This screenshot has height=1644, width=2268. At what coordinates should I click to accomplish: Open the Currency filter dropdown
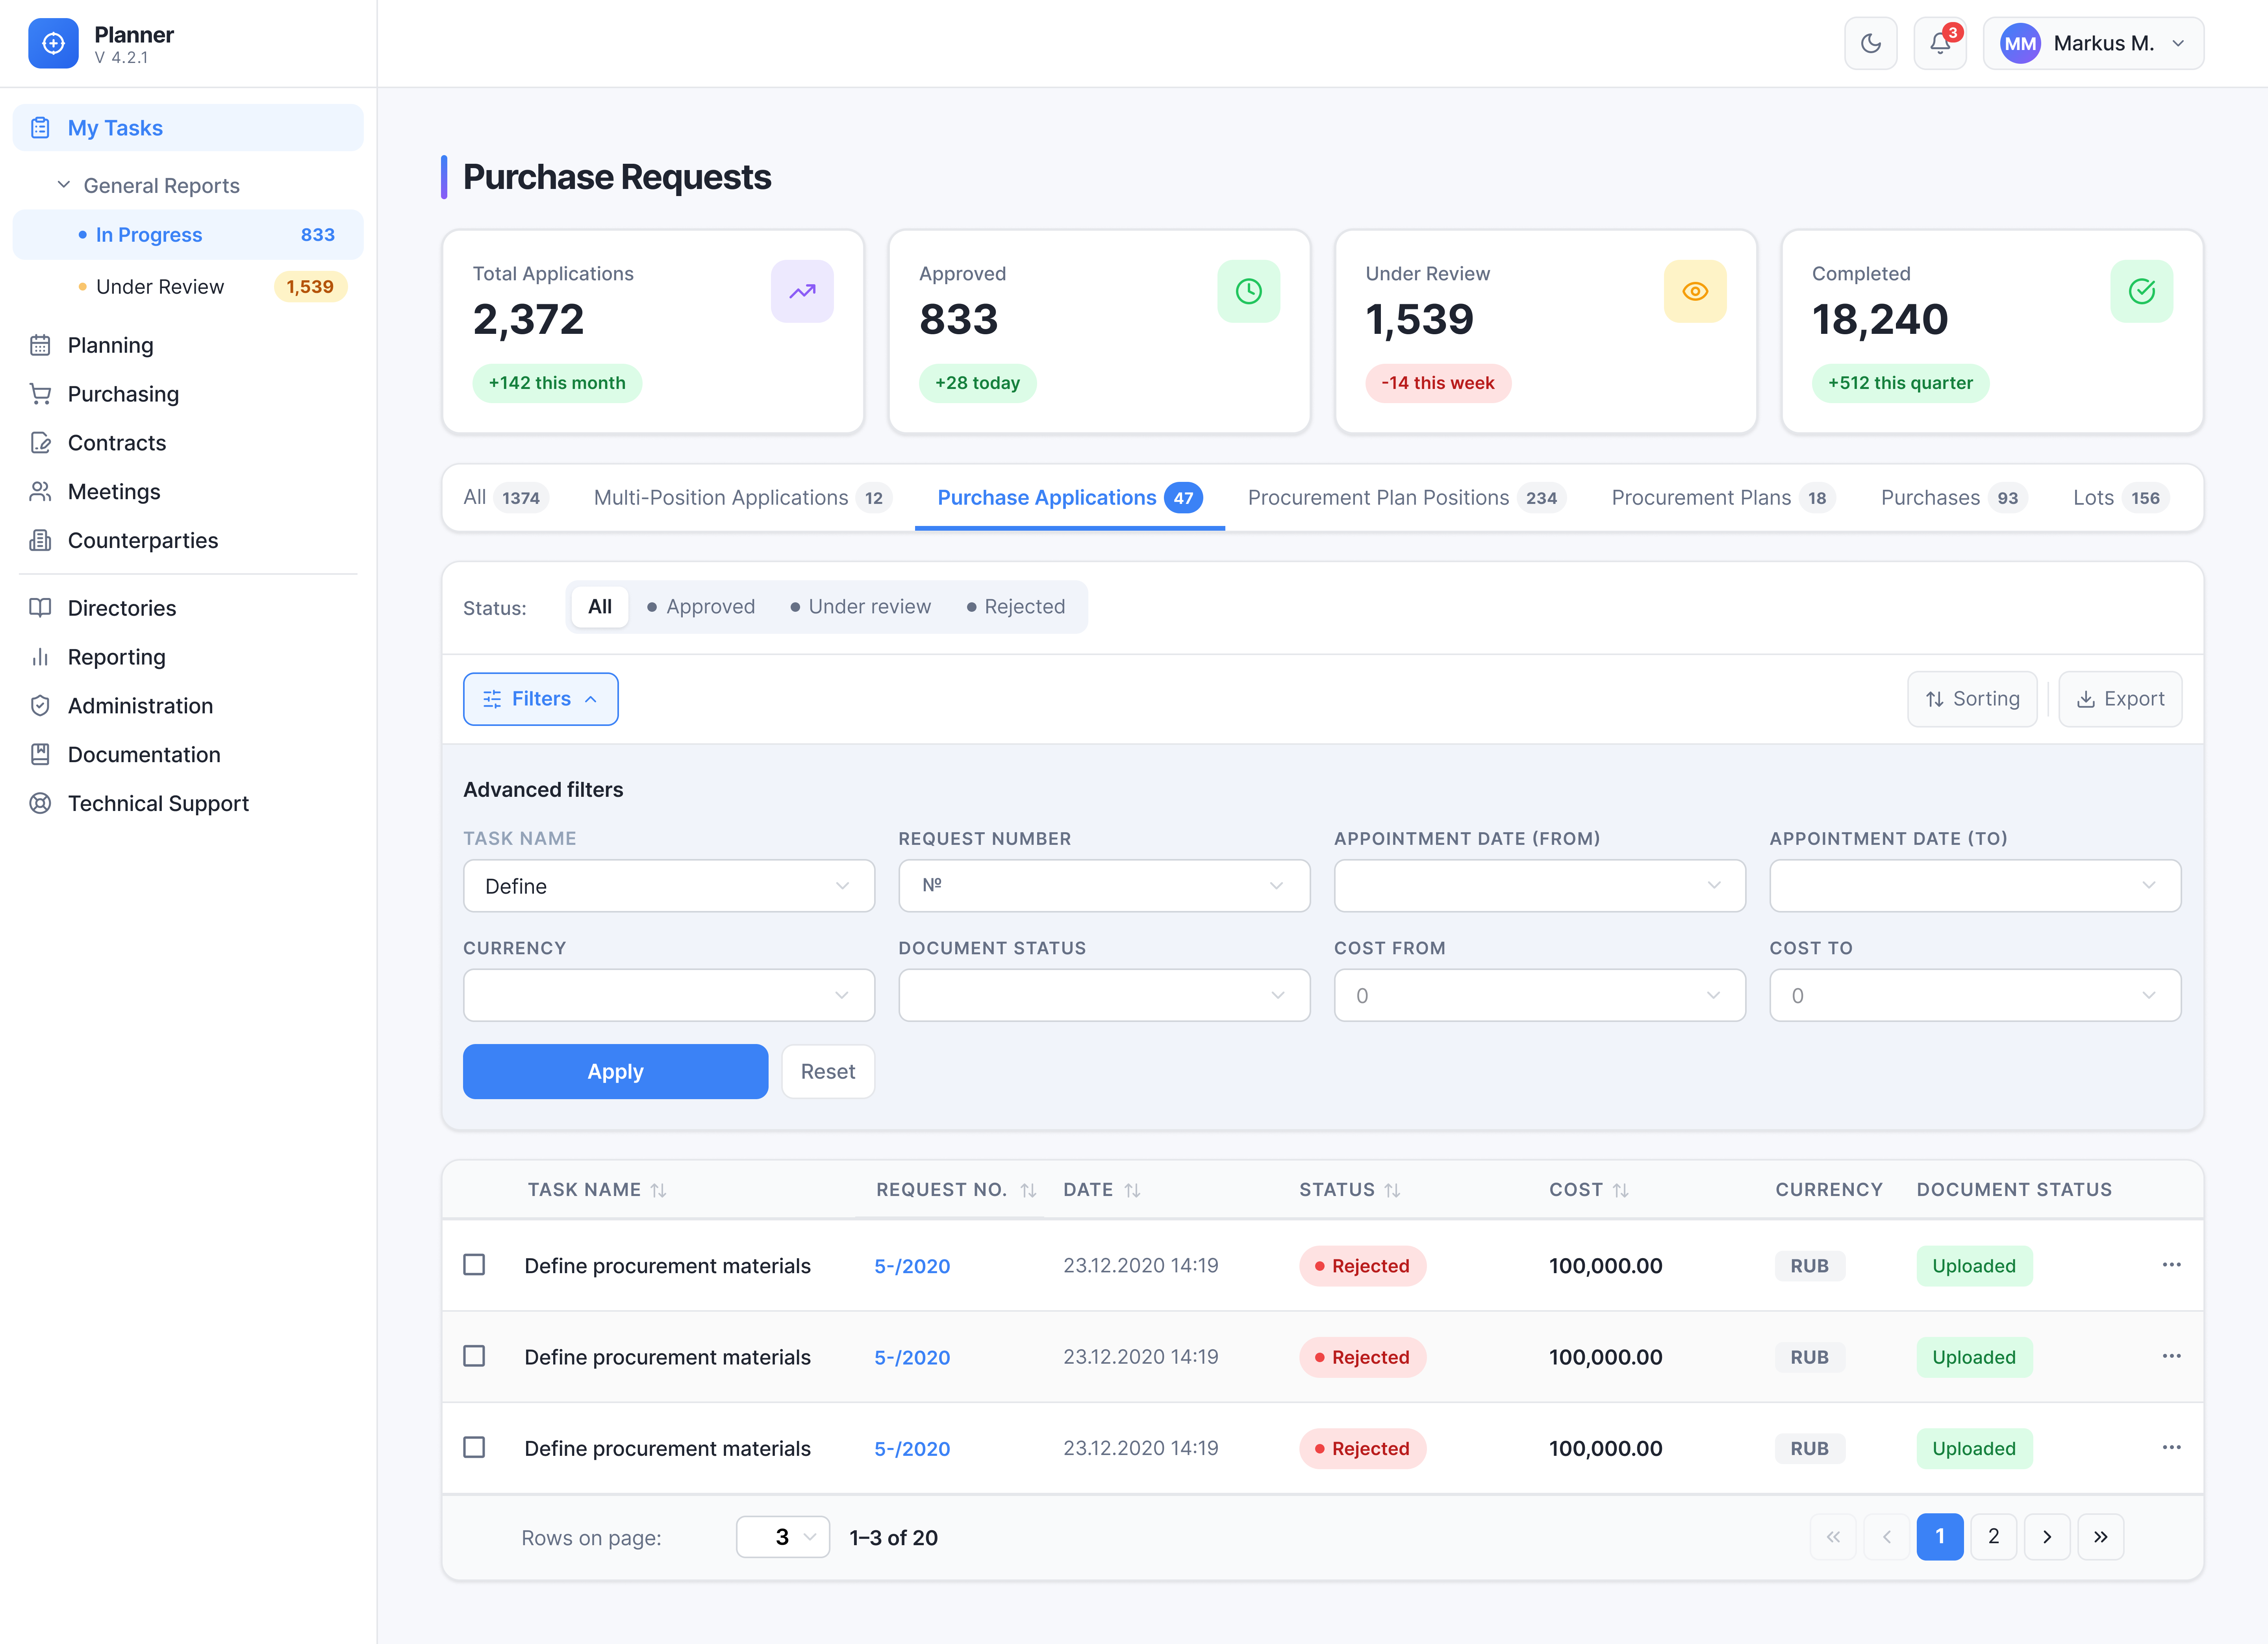point(669,995)
